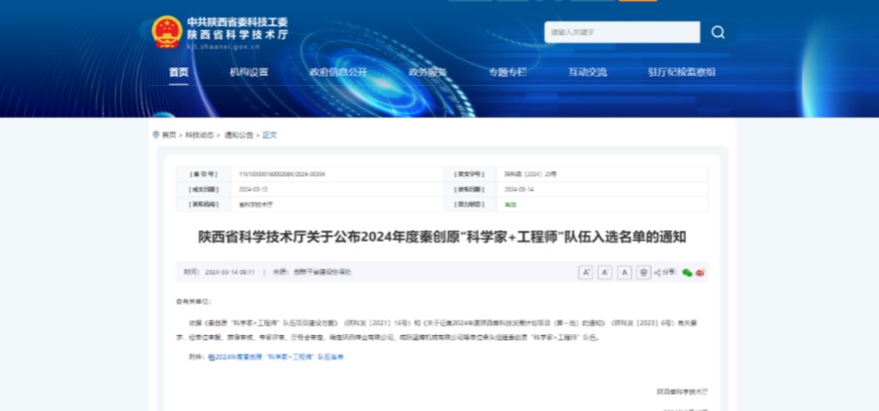
Task: Open the 机构设置 menu
Action: pyautogui.click(x=248, y=72)
